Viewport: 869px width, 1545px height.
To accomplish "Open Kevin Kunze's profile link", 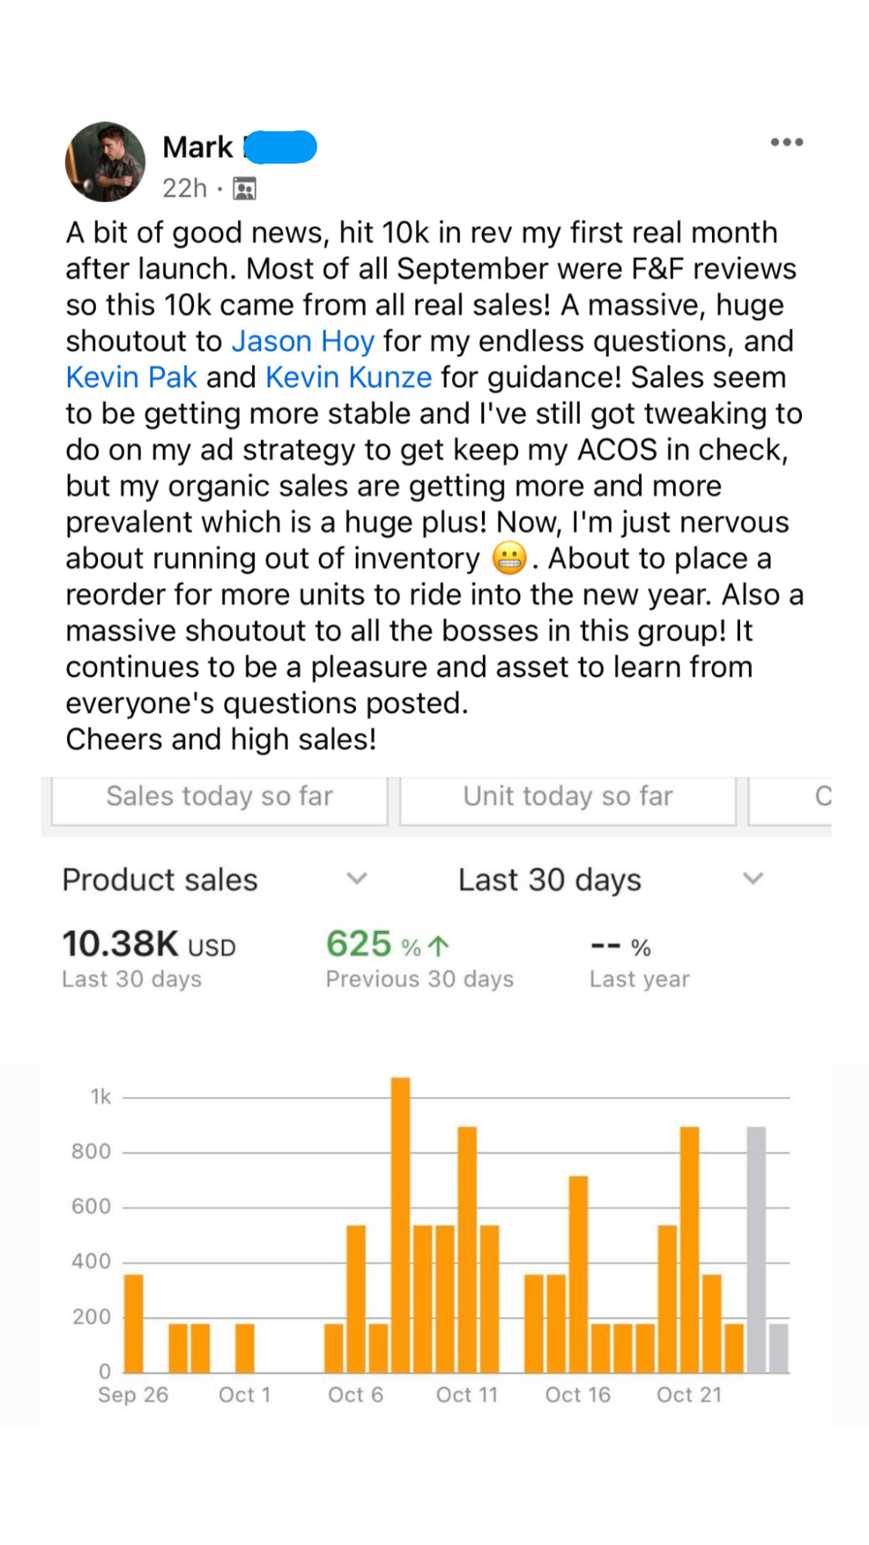I will [x=349, y=377].
